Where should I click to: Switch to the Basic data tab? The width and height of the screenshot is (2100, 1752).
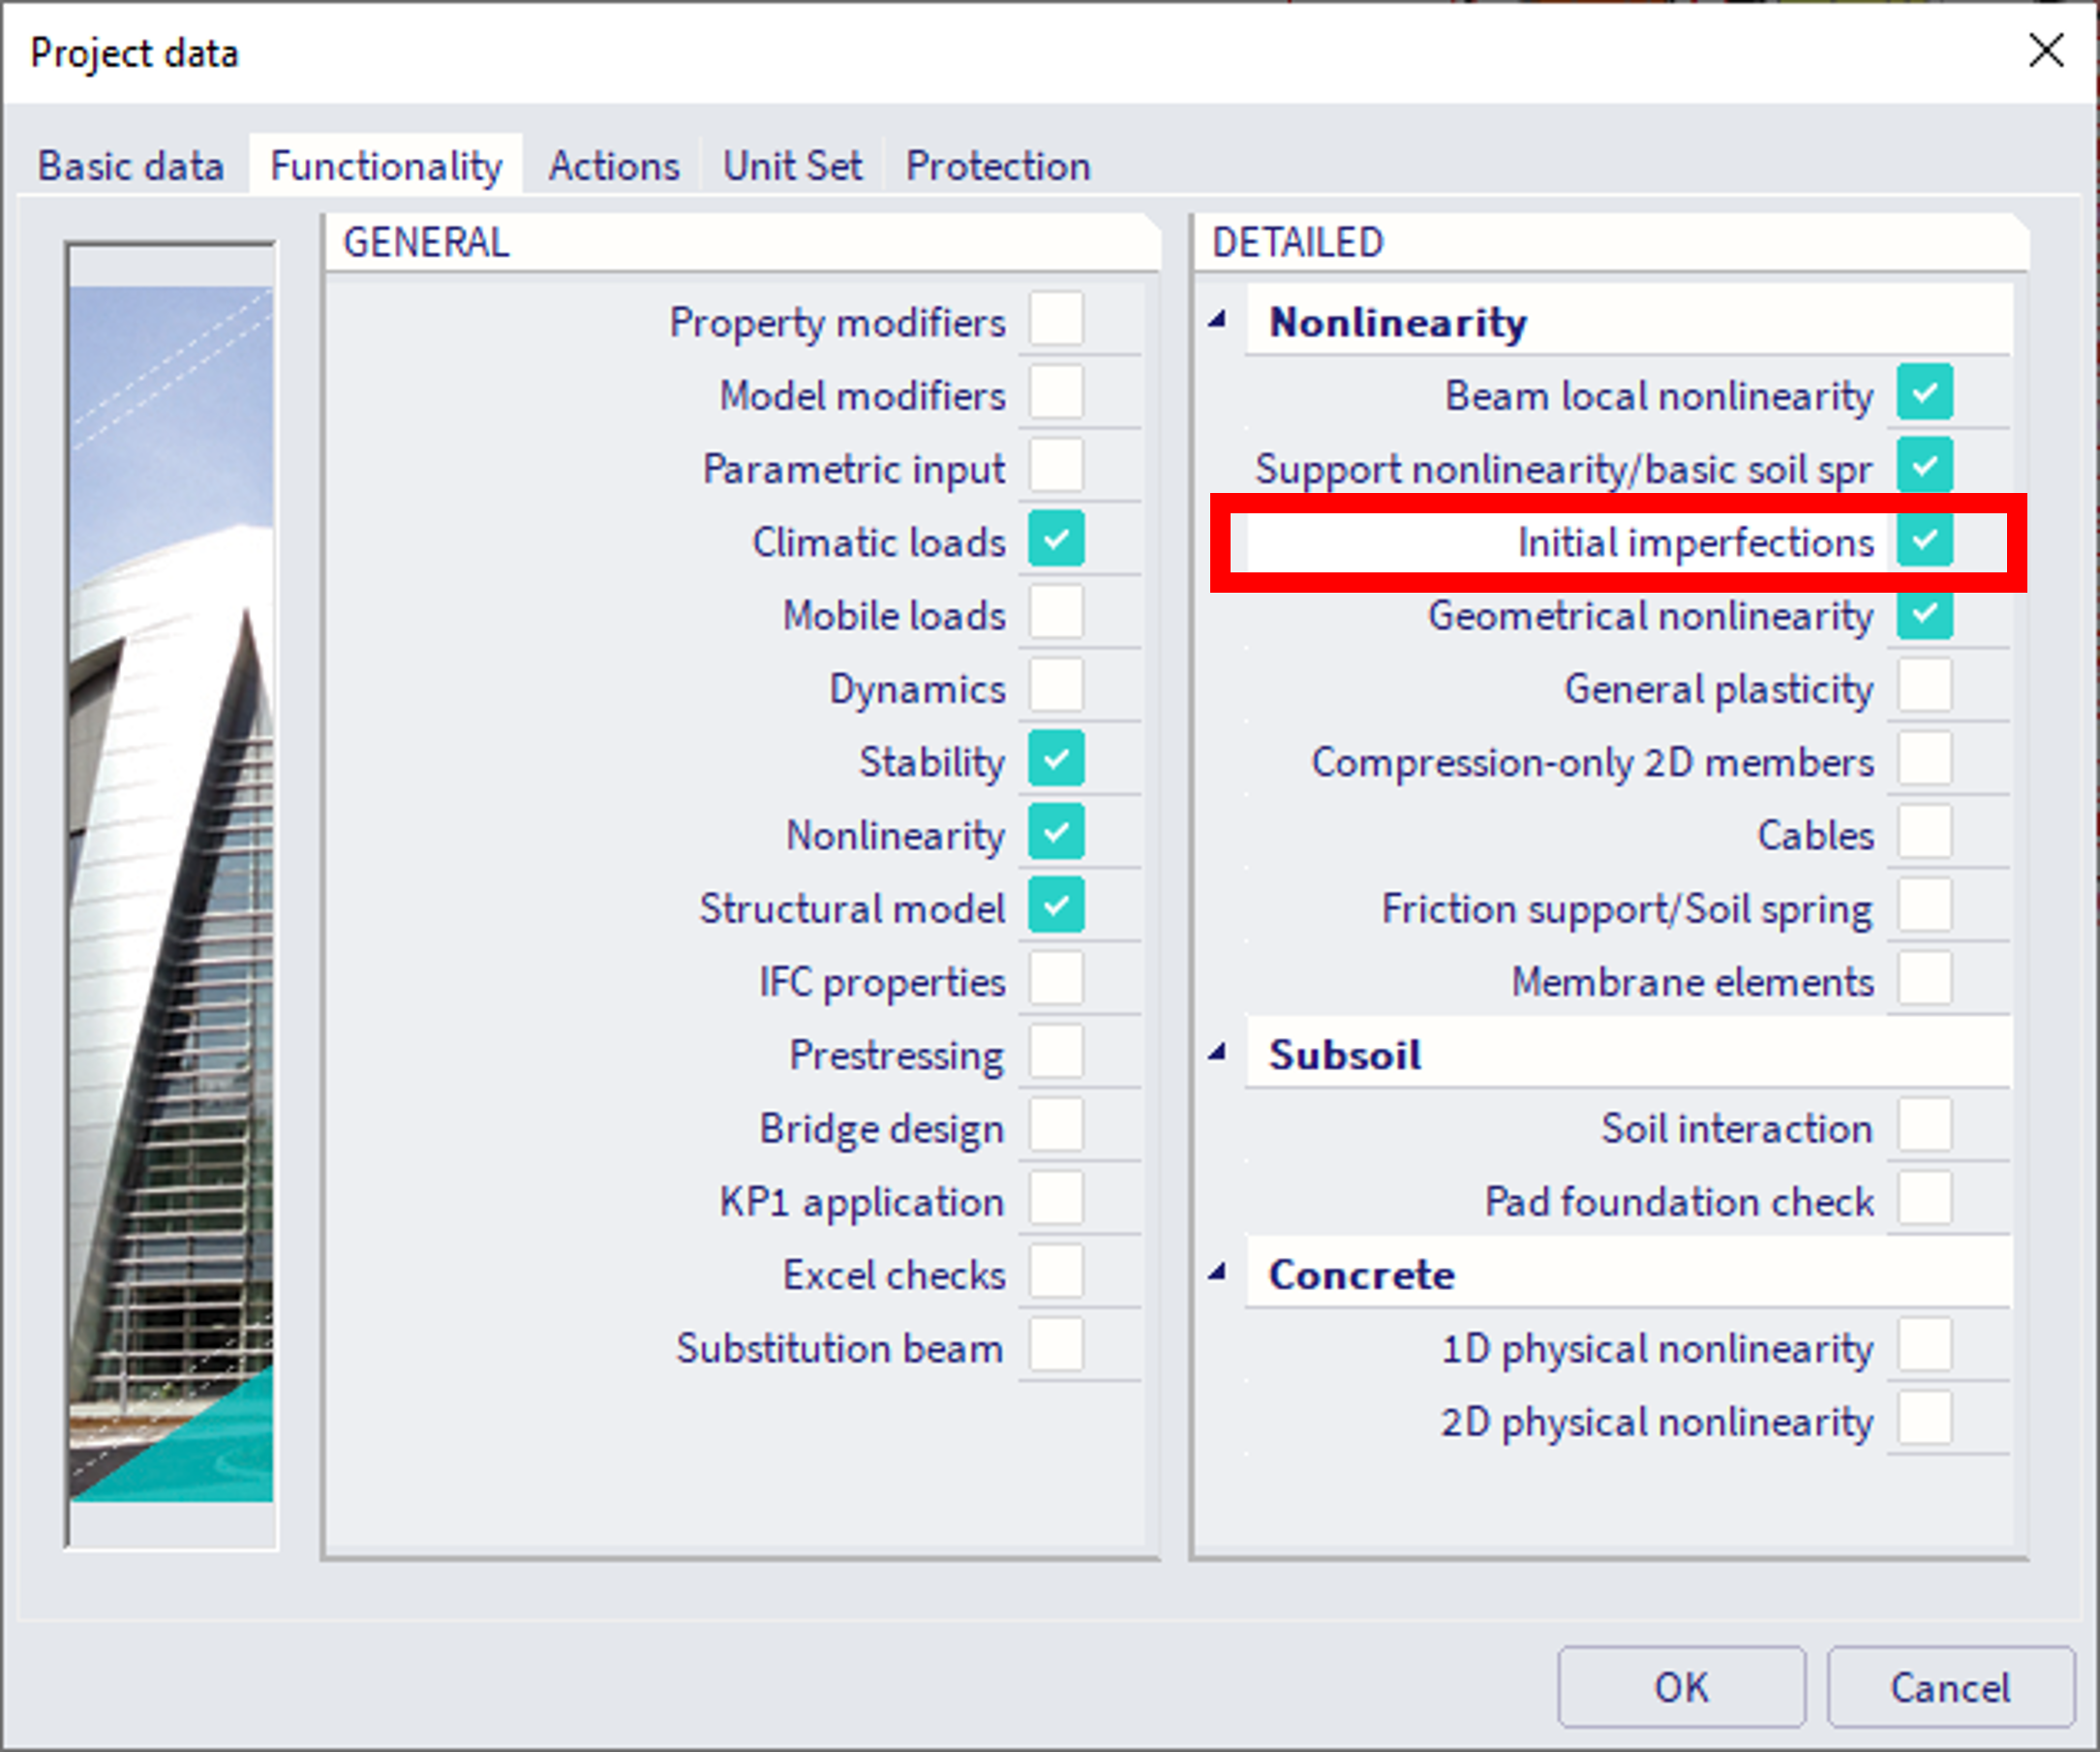point(130,165)
